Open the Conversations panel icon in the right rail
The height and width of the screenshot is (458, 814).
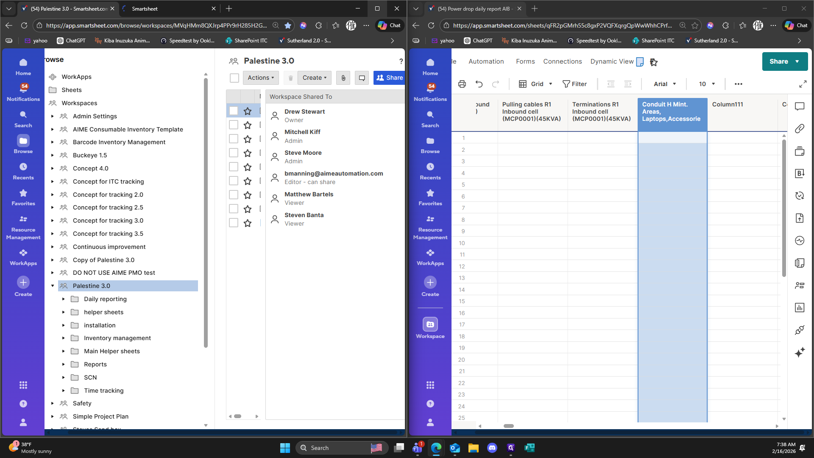(x=800, y=106)
